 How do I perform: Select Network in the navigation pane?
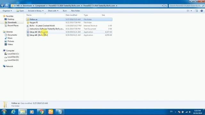9,66
